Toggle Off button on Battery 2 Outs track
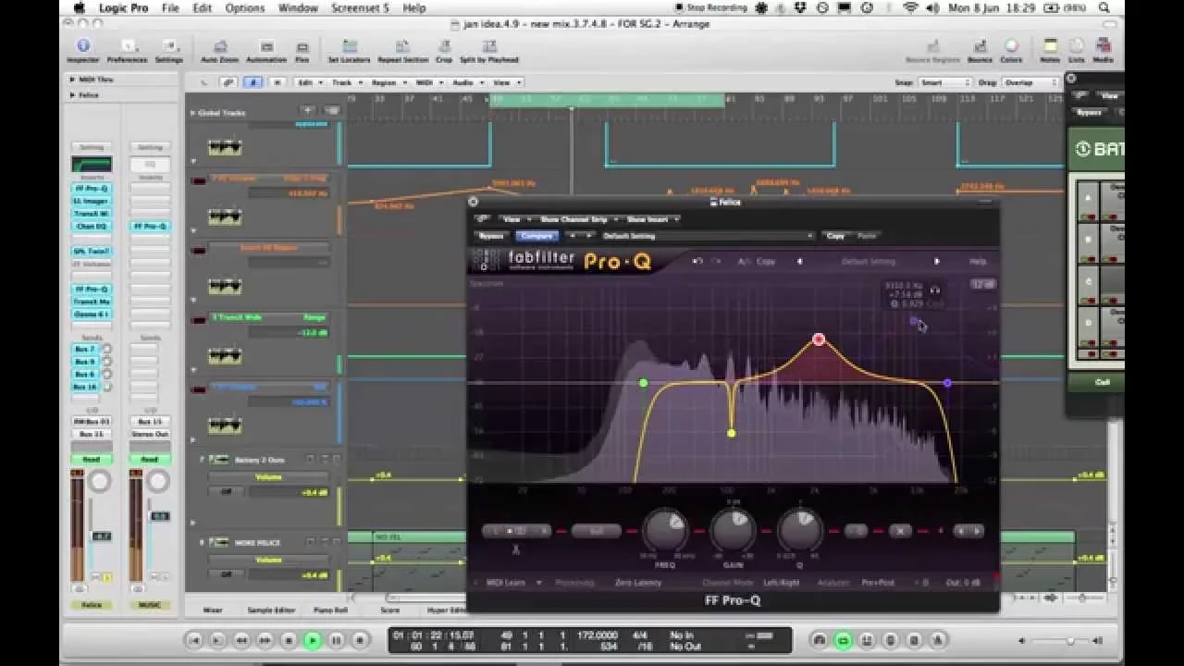1184x666 pixels. [x=226, y=491]
